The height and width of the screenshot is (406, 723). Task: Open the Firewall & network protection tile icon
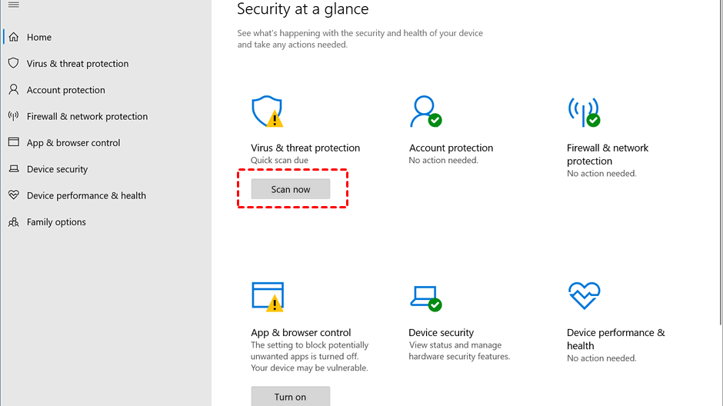(583, 111)
